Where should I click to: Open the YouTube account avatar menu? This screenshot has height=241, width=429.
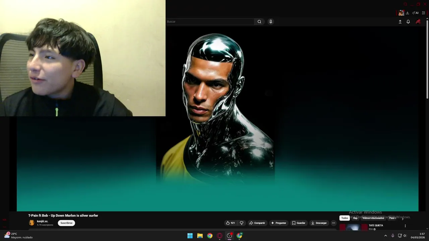coord(418,21)
